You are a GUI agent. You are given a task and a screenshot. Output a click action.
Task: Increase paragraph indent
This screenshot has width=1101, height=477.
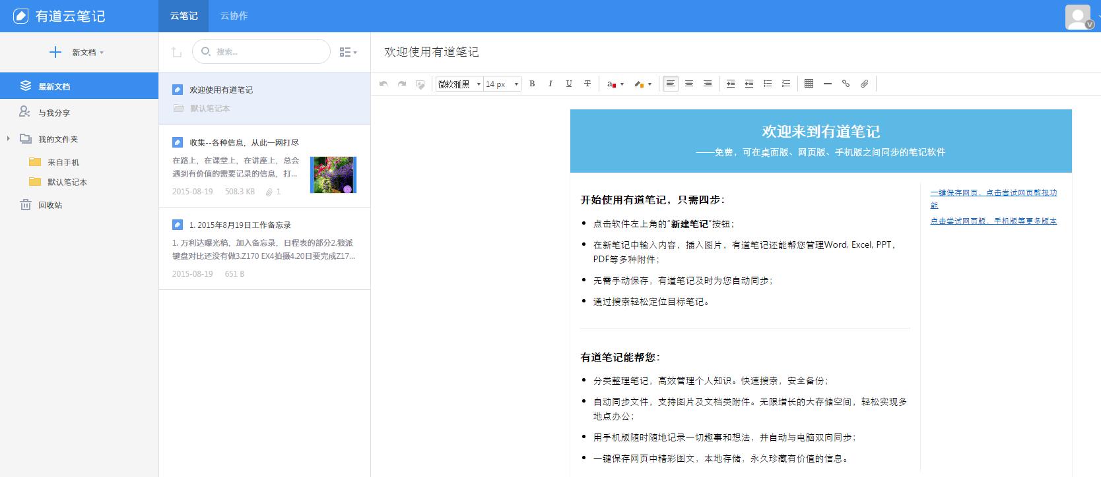(731, 84)
